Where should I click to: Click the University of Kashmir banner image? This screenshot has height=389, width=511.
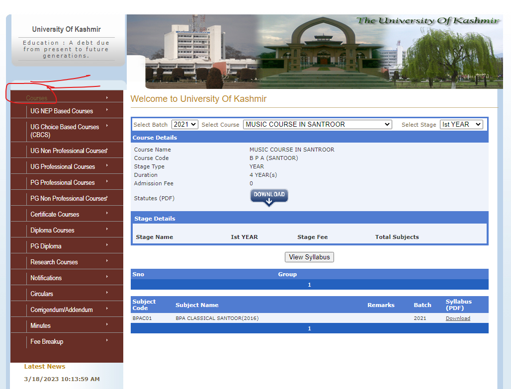click(x=315, y=52)
